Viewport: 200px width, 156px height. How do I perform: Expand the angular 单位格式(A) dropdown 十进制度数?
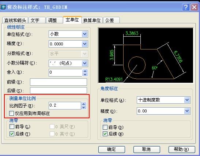pos(187,100)
